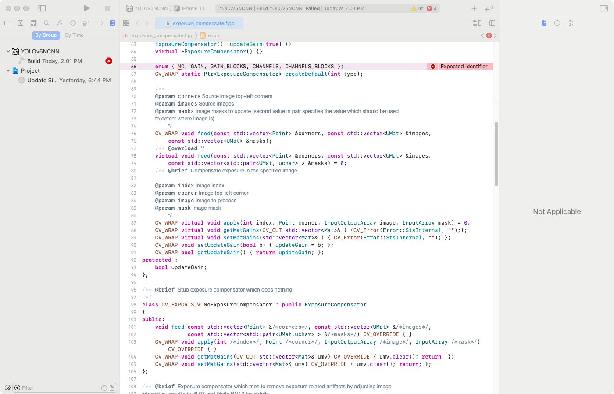Go back in editor history
Image resolution: width=614 pixels, height=394 pixels.
point(137,23)
